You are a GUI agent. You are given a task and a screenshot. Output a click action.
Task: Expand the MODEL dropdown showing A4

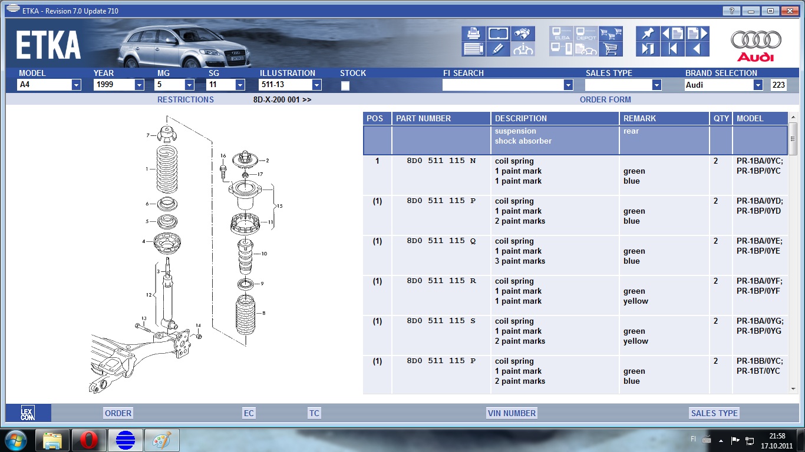point(76,85)
